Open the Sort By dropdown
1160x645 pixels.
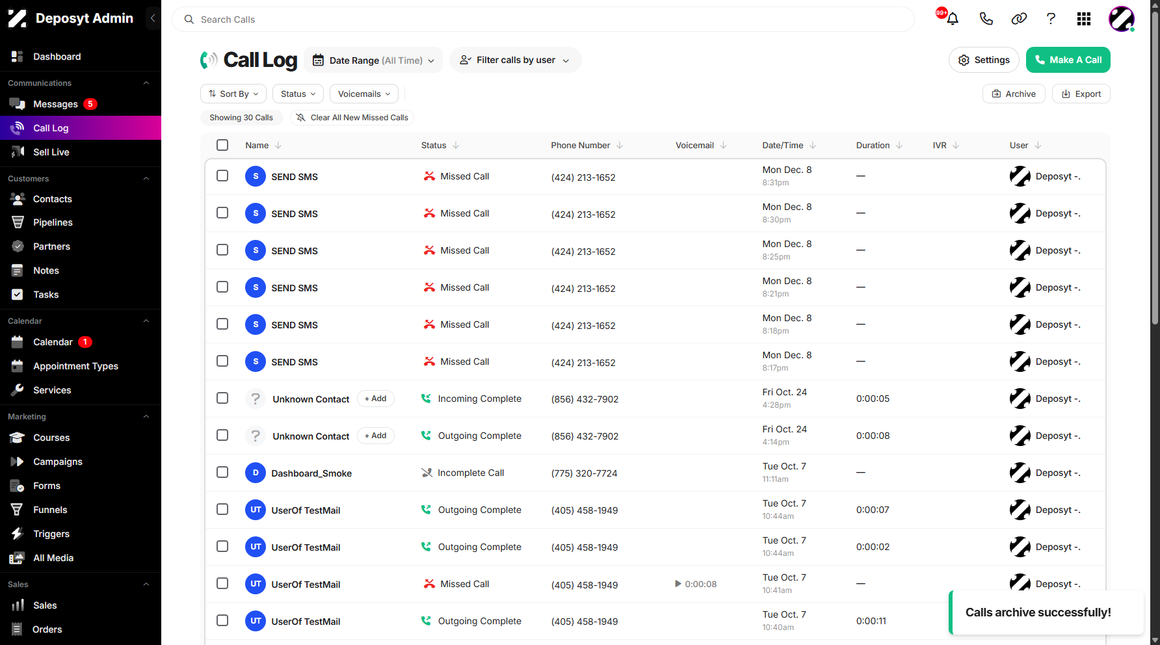click(233, 94)
